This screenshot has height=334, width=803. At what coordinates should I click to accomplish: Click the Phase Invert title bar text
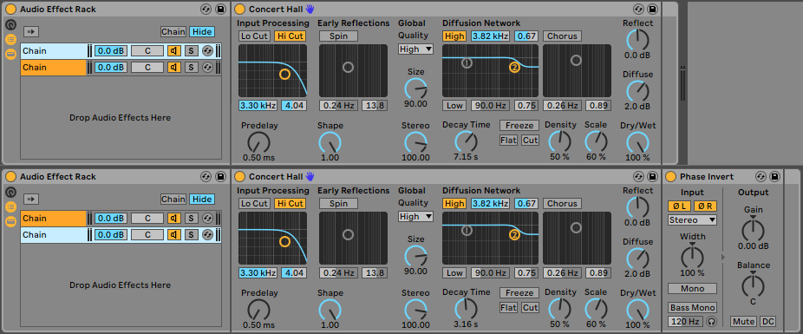click(707, 177)
